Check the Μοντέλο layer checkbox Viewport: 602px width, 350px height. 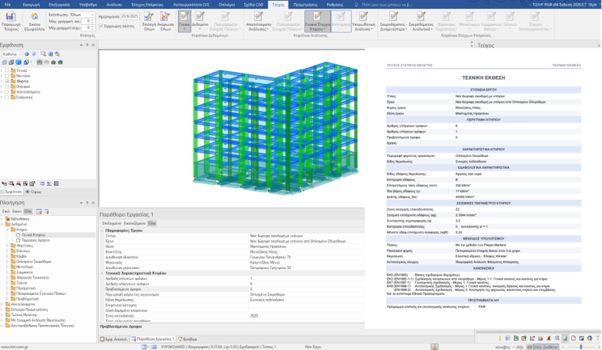pyautogui.click(x=7, y=76)
